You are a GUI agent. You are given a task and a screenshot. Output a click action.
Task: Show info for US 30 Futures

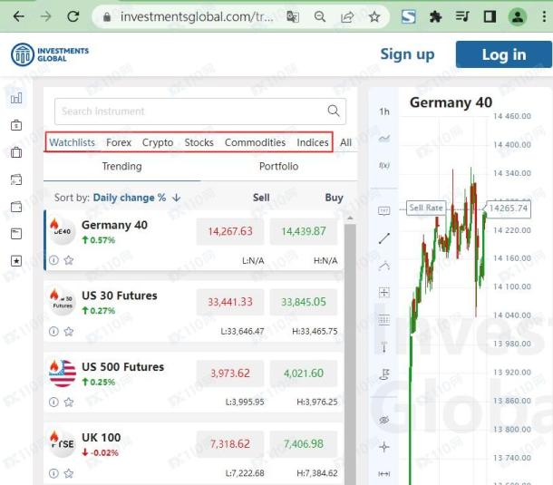tap(53, 331)
